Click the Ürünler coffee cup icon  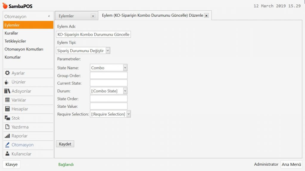point(7,82)
